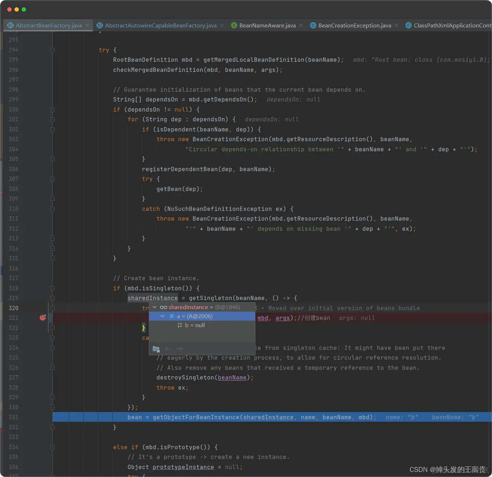The image size is (492, 477).
Task: Click the class icon on ClassPathXmlApplicationContext tab
Action: tap(409, 25)
